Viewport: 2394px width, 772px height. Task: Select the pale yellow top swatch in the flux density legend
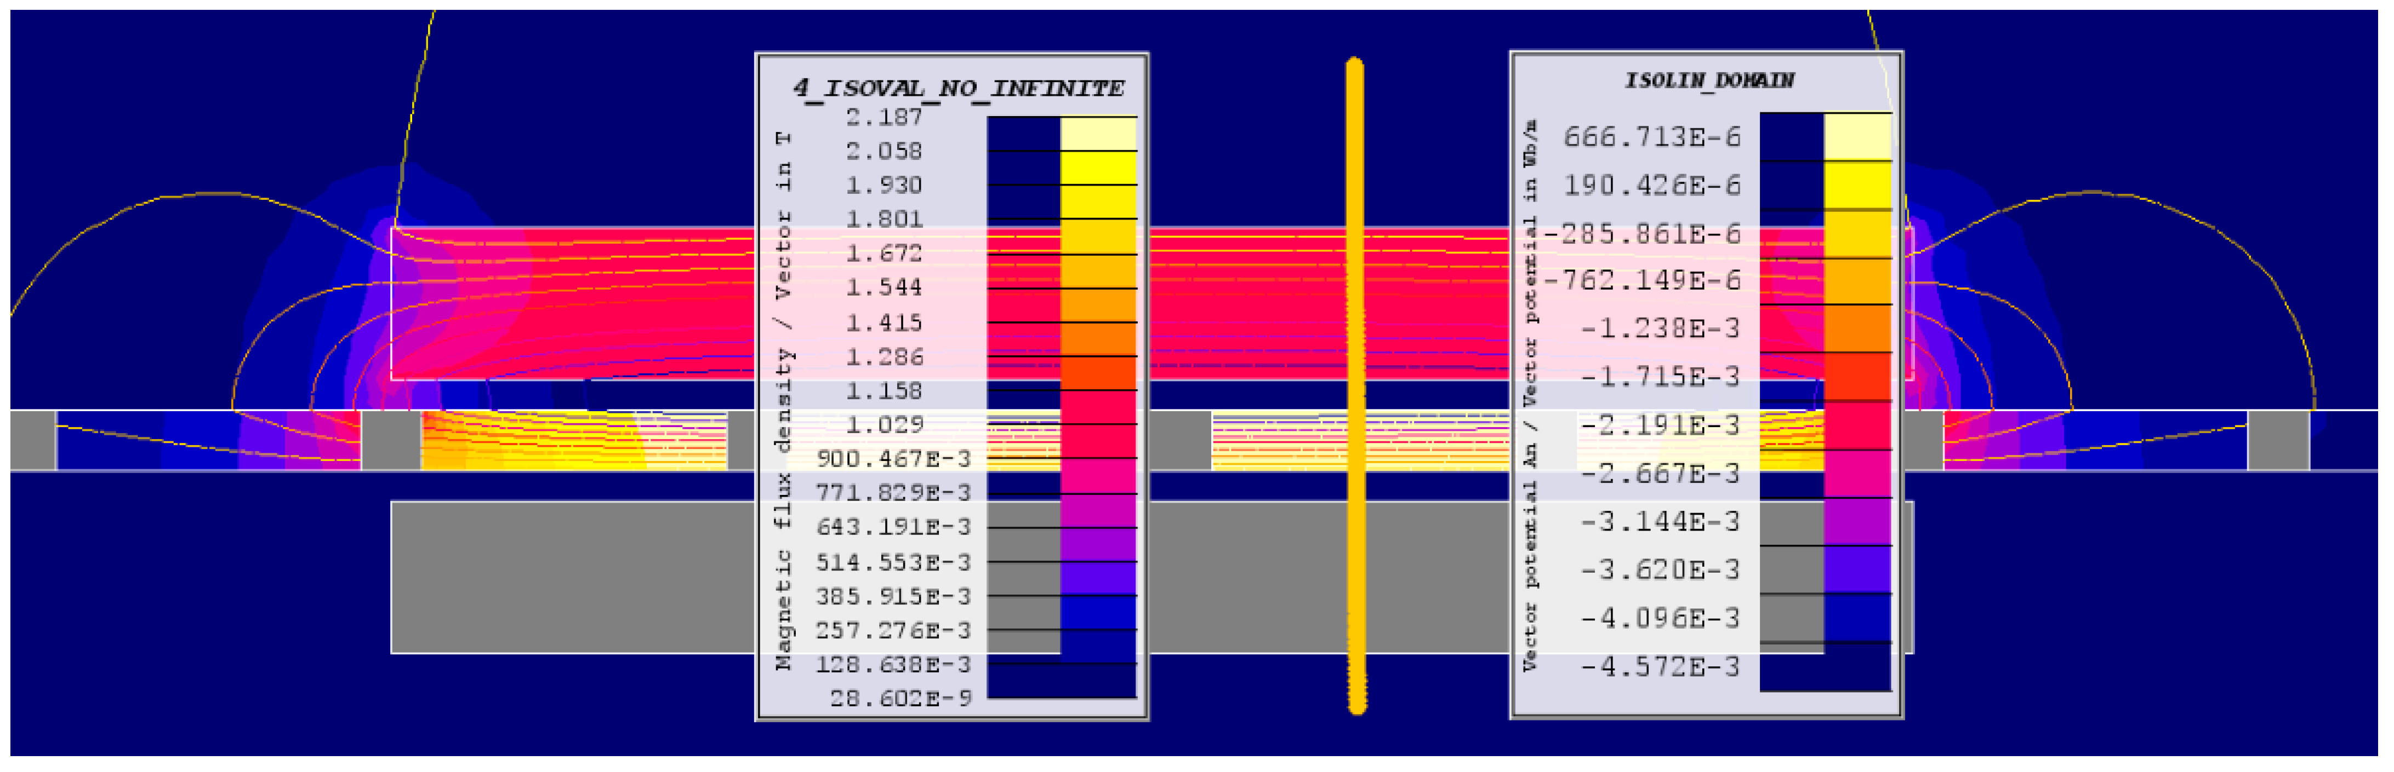click(x=1098, y=134)
